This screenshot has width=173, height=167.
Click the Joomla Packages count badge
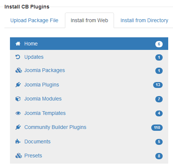tap(159, 71)
